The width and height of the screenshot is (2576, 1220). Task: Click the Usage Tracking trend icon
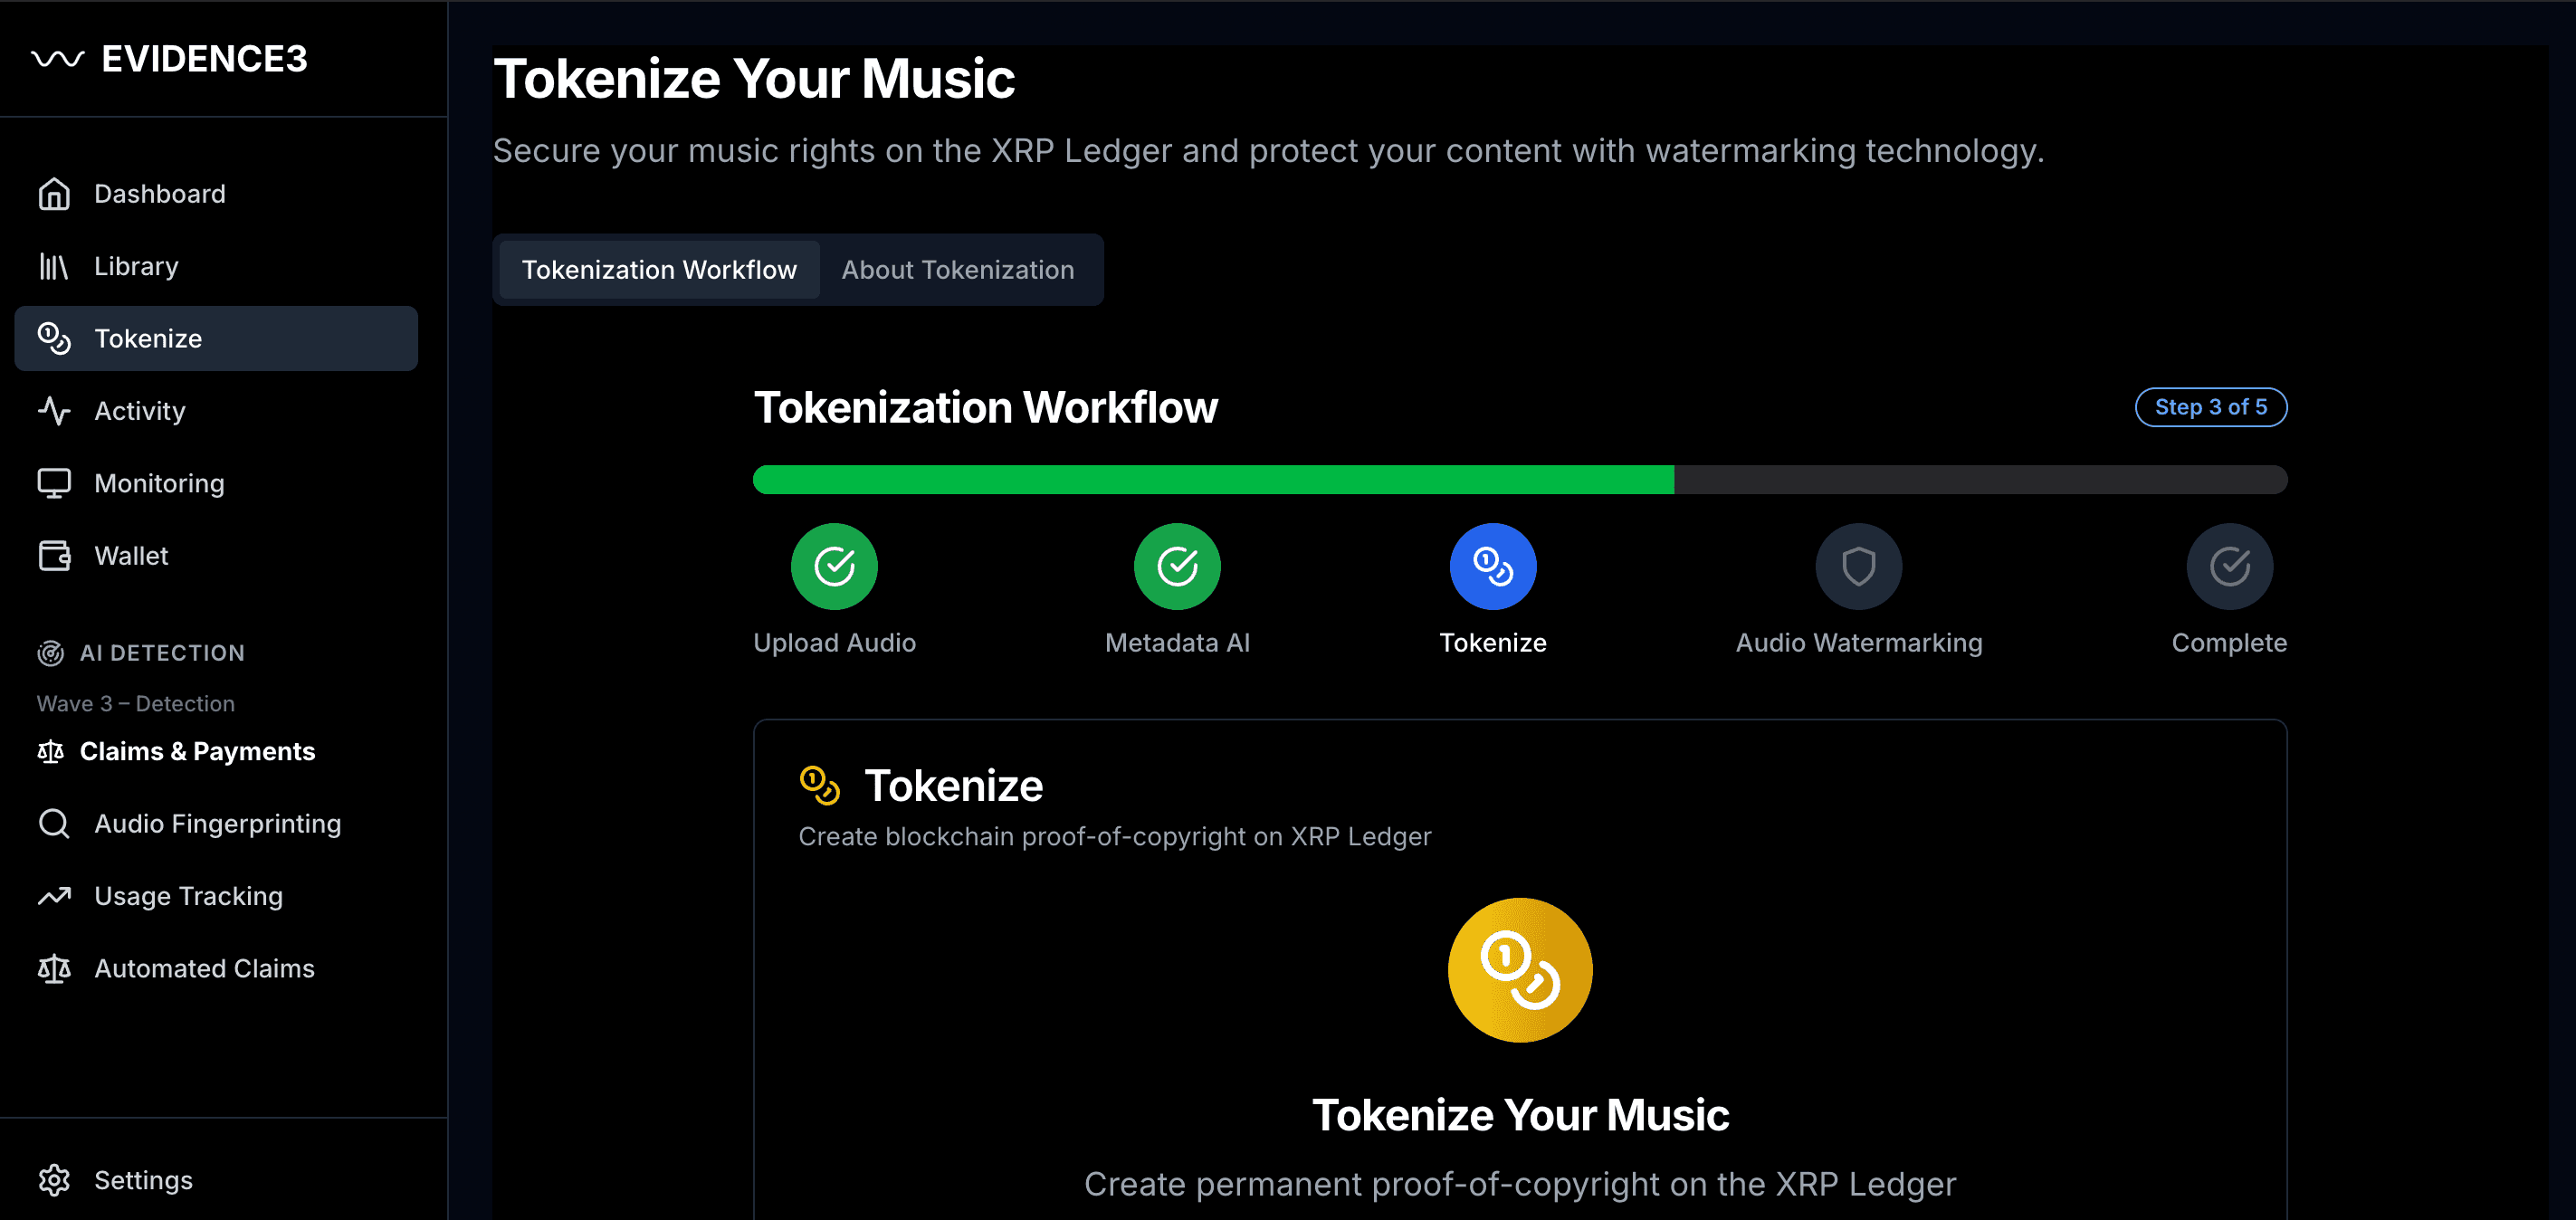coord(54,896)
